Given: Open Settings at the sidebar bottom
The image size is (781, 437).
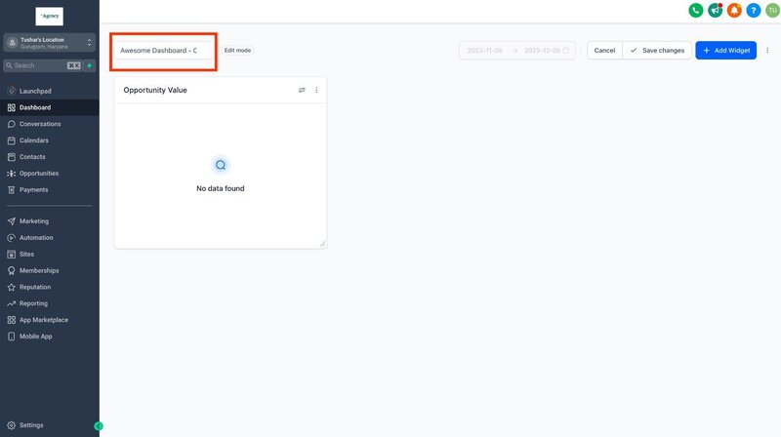Looking at the screenshot, I should (x=31, y=425).
